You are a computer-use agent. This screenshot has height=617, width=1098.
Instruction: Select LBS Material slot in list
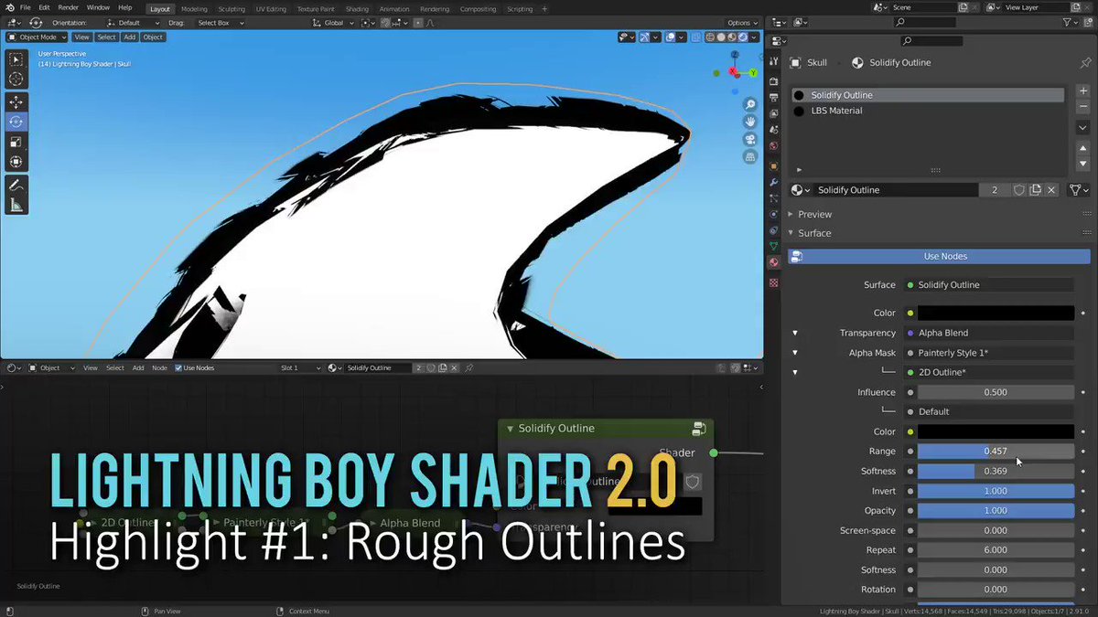[x=927, y=111]
